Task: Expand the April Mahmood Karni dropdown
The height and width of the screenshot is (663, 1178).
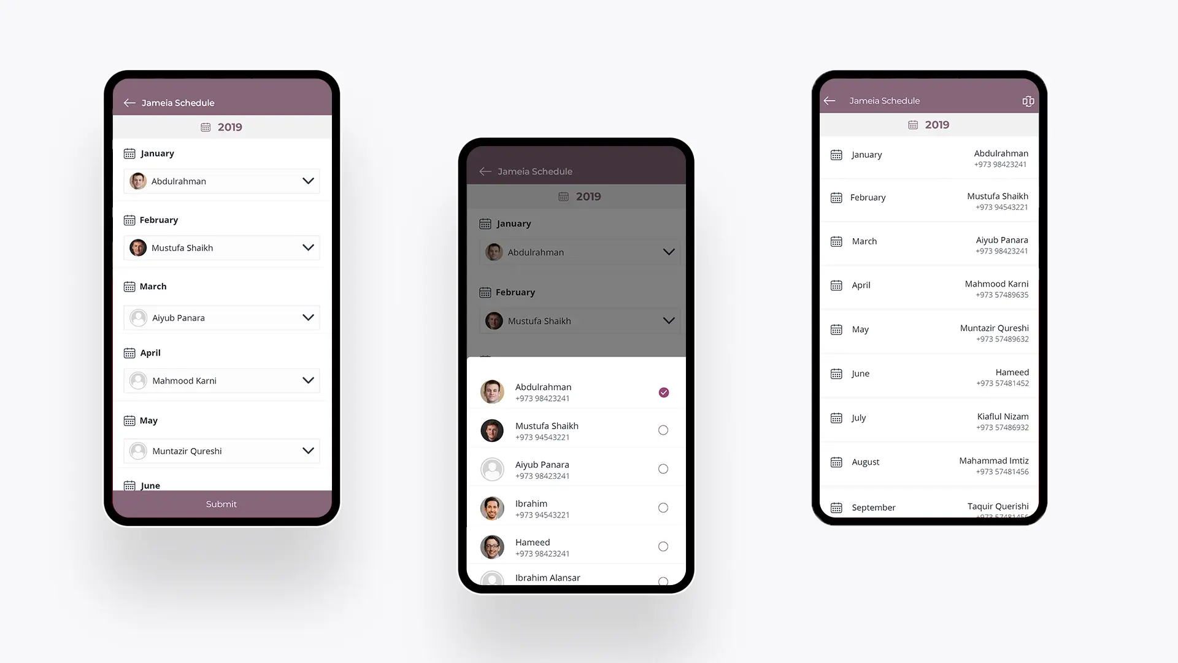Action: pyautogui.click(x=307, y=381)
